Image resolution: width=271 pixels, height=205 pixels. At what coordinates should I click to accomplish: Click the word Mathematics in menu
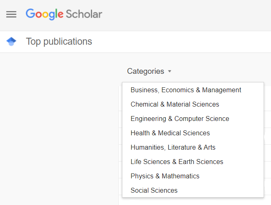[180, 176]
